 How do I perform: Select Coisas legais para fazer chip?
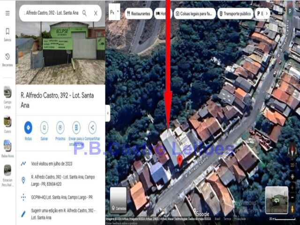tap(195, 14)
